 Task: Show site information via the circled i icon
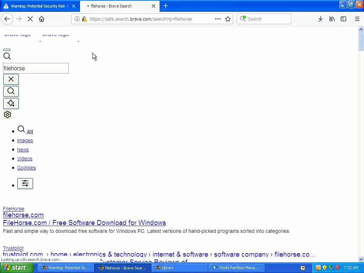pyautogui.click(x=77, y=19)
